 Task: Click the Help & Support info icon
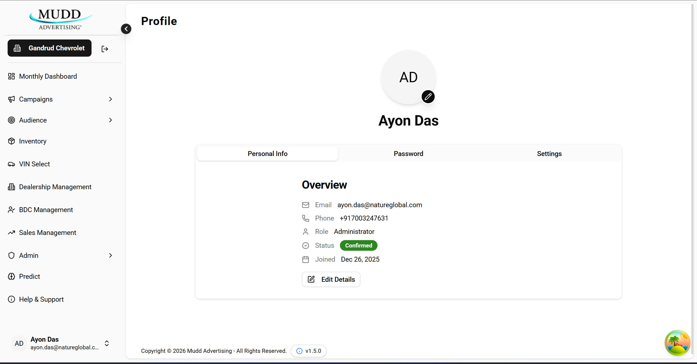point(11,299)
